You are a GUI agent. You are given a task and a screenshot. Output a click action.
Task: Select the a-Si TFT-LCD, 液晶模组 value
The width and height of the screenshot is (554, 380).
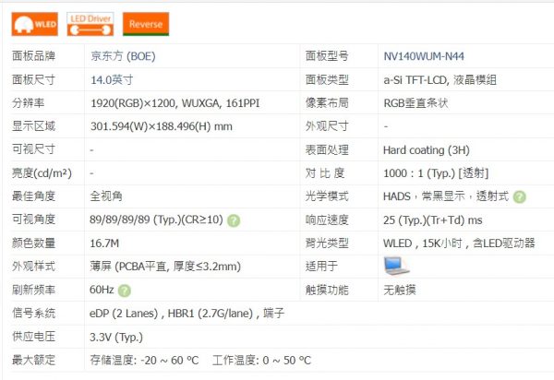coord(440,79)
